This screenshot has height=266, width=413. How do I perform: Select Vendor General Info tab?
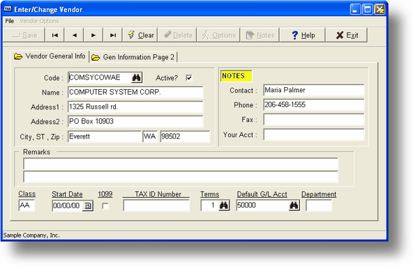pos(50,56)
